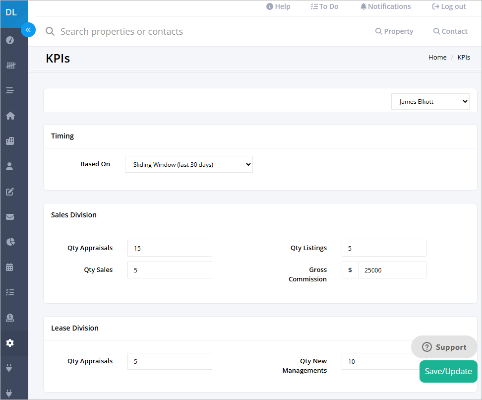Click the contacts person icon in sidebar
Screen dimensions: 482x400
tap(10, 166)
